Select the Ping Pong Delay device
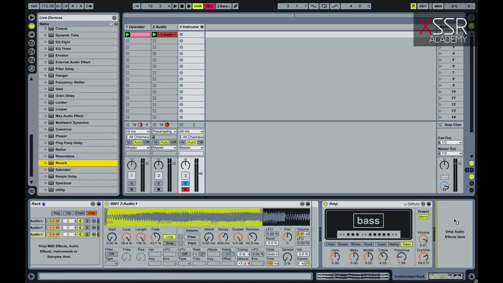This screenshot has height=283, width=503. pos(69,143)
